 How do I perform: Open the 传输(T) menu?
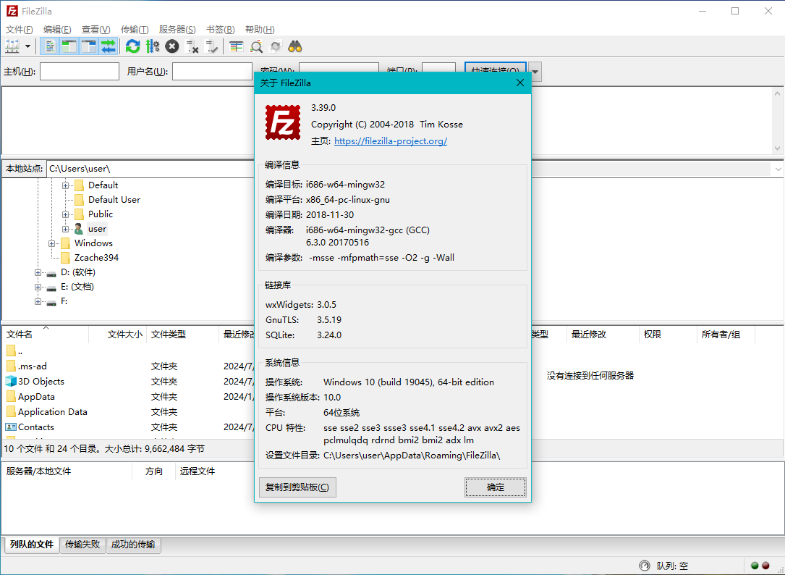click(x=134, y=30)
